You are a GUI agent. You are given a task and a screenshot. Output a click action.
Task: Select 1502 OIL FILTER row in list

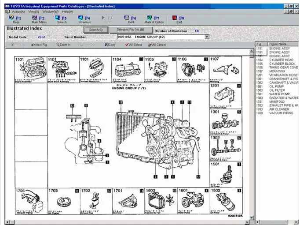[277, 90]
